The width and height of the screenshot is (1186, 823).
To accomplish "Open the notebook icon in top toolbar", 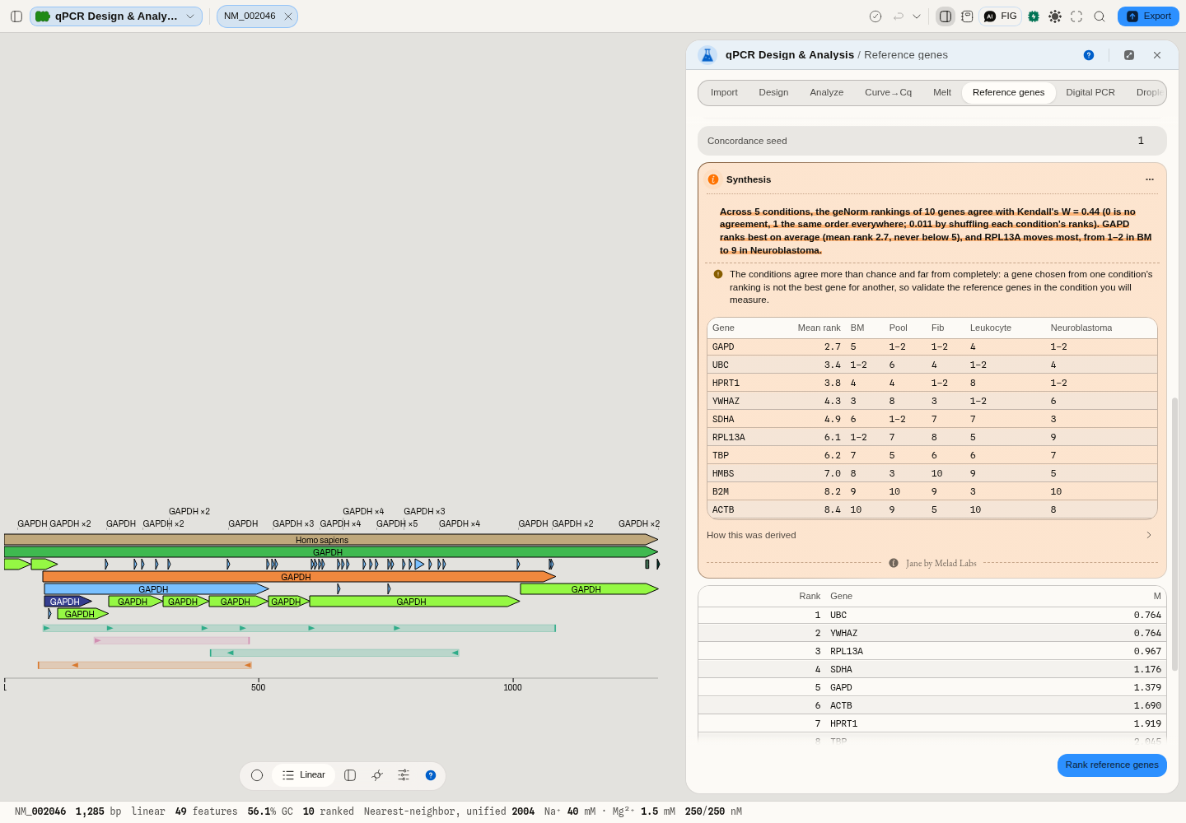I will tap(967, 16).
